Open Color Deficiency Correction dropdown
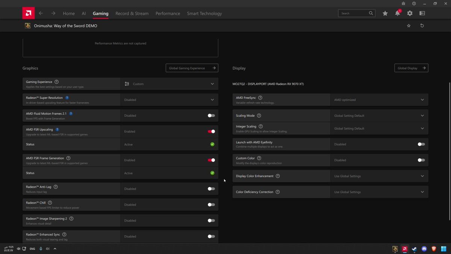The height and width of the screenshot is (254, 451). [379, 192]
